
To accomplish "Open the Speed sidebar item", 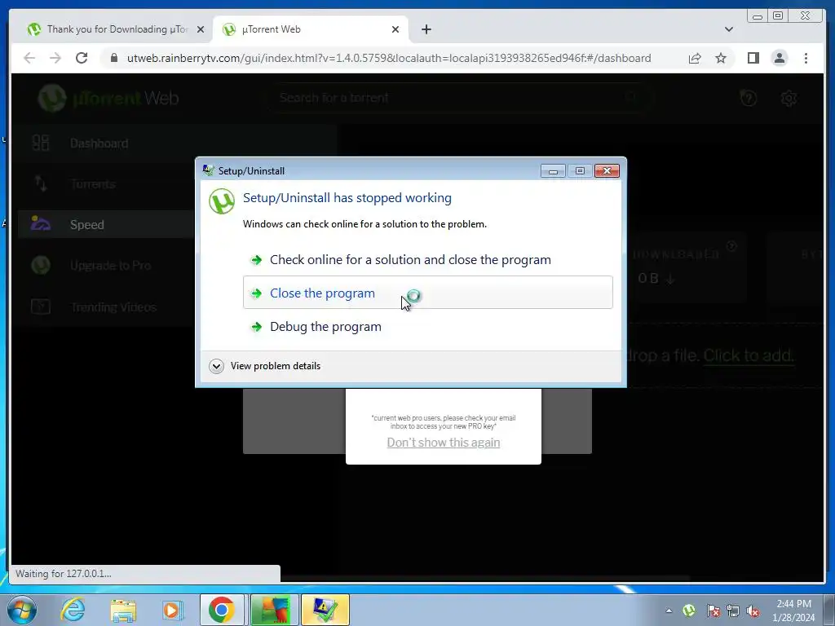I will point(105,225).
